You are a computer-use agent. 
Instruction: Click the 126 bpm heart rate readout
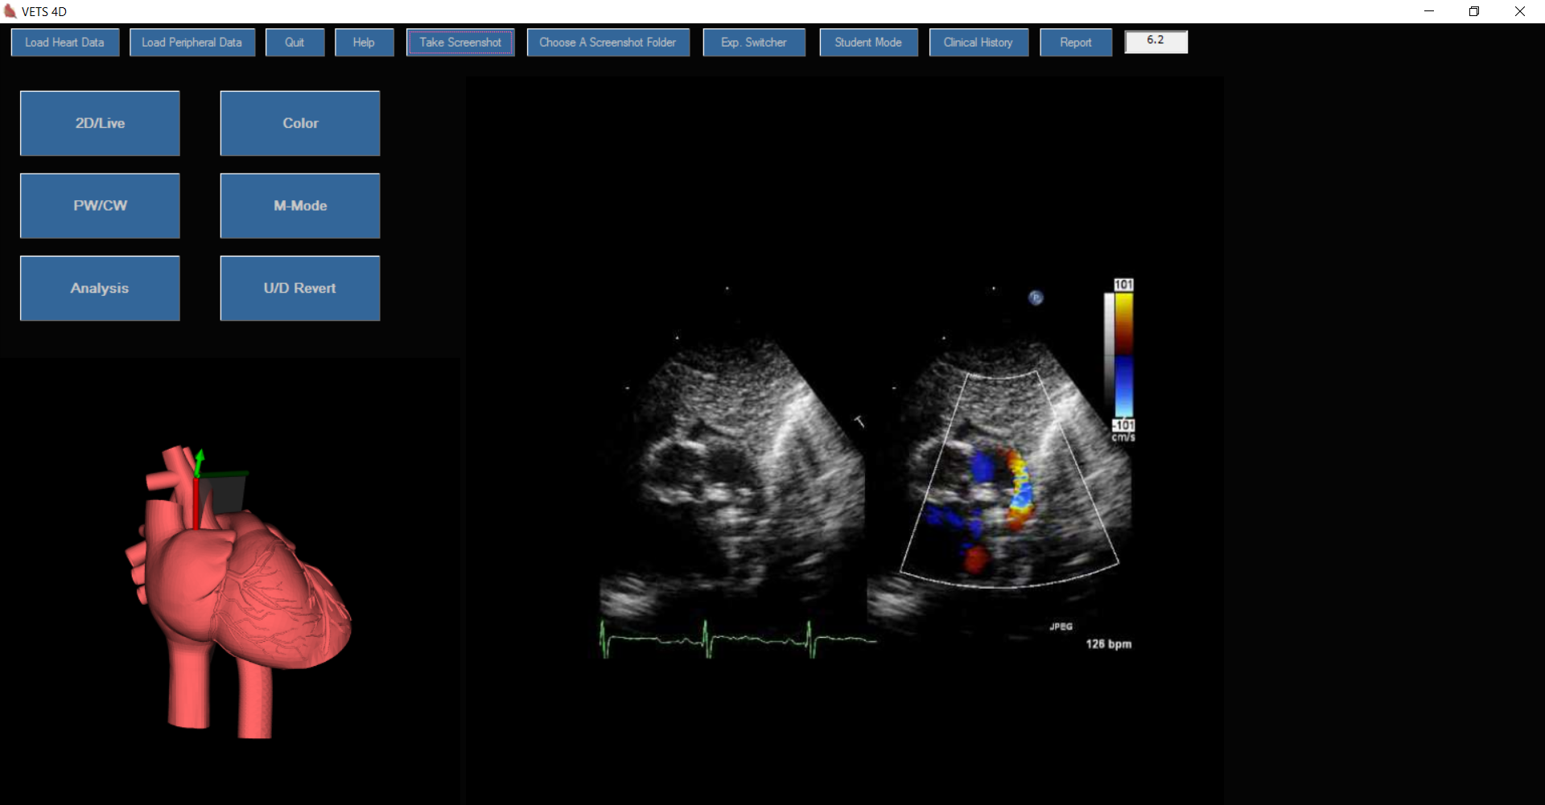point(1108,644)
